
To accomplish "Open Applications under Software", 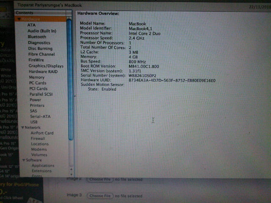I will coord(43,165).
